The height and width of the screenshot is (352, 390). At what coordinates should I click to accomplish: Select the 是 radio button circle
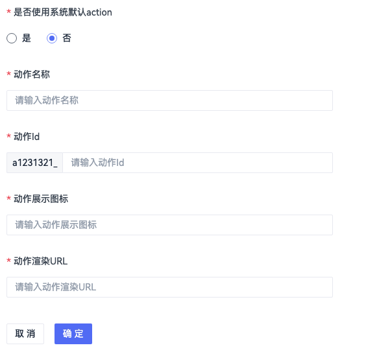[12, 38]
